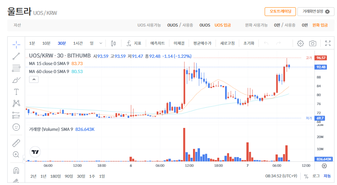Toggle 미체결 open orders display
This screenshot has height=185, width=337.
pyautogui.click(x=179, y=43)
